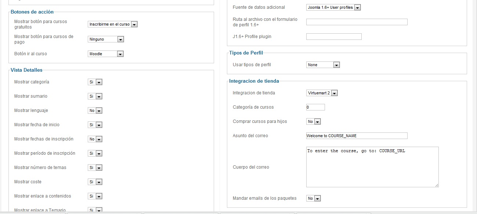Change 'Mostrar coste' dropdown value
Image resolution: width=477 pixels, height=214 pixels.
pyautogui.click(x=95, y=182)
